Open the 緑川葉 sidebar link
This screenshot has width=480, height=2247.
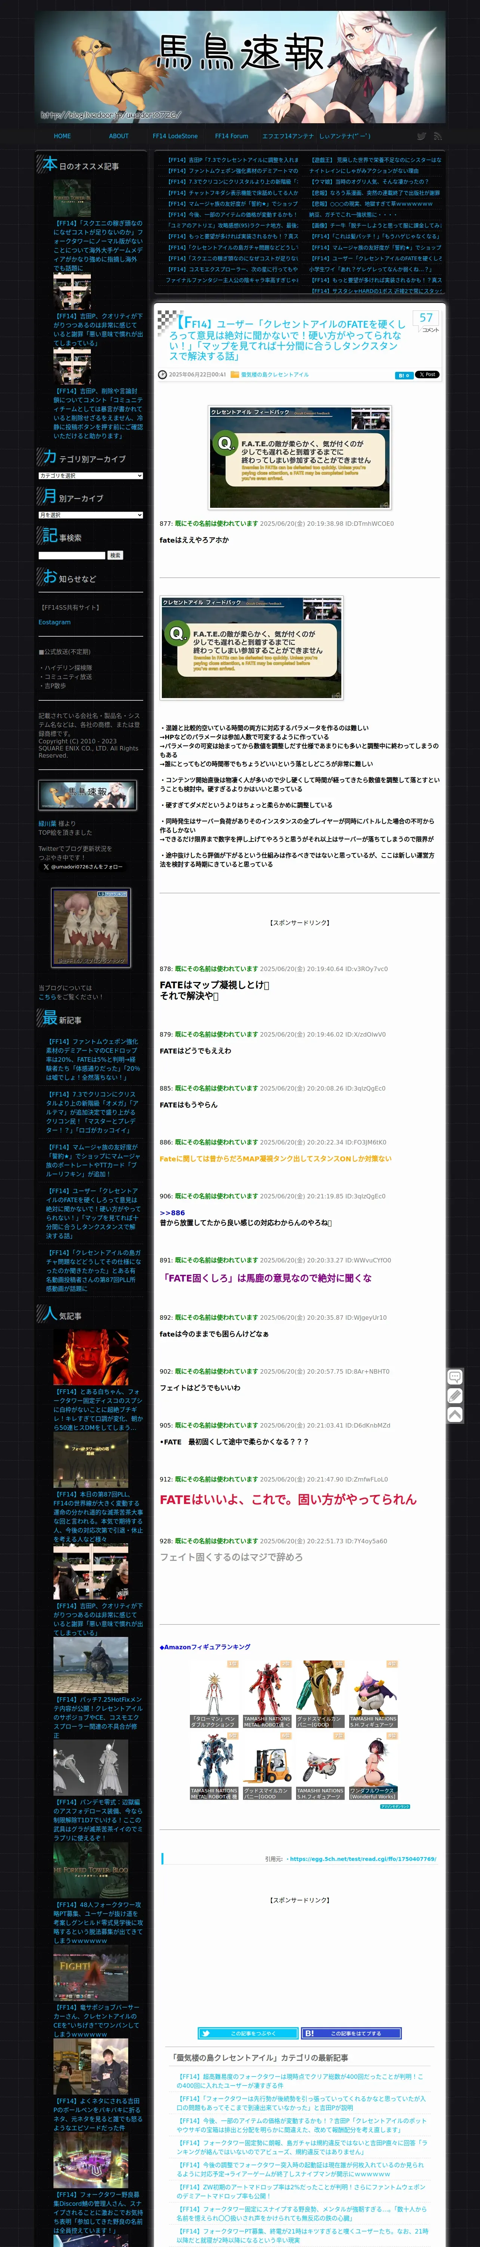(48, 824)
